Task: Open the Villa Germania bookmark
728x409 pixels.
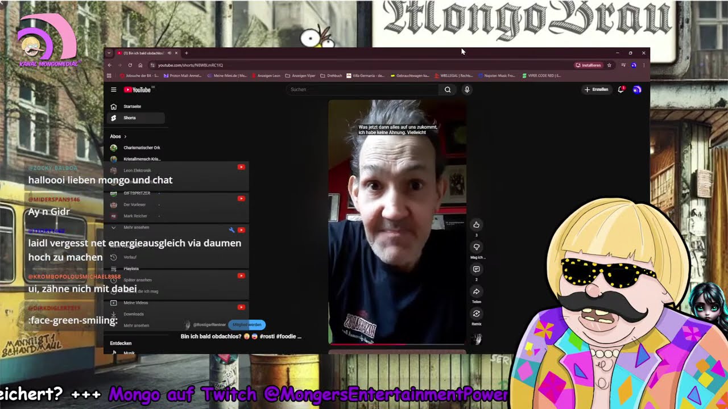Action: click(x=366, y=76)
